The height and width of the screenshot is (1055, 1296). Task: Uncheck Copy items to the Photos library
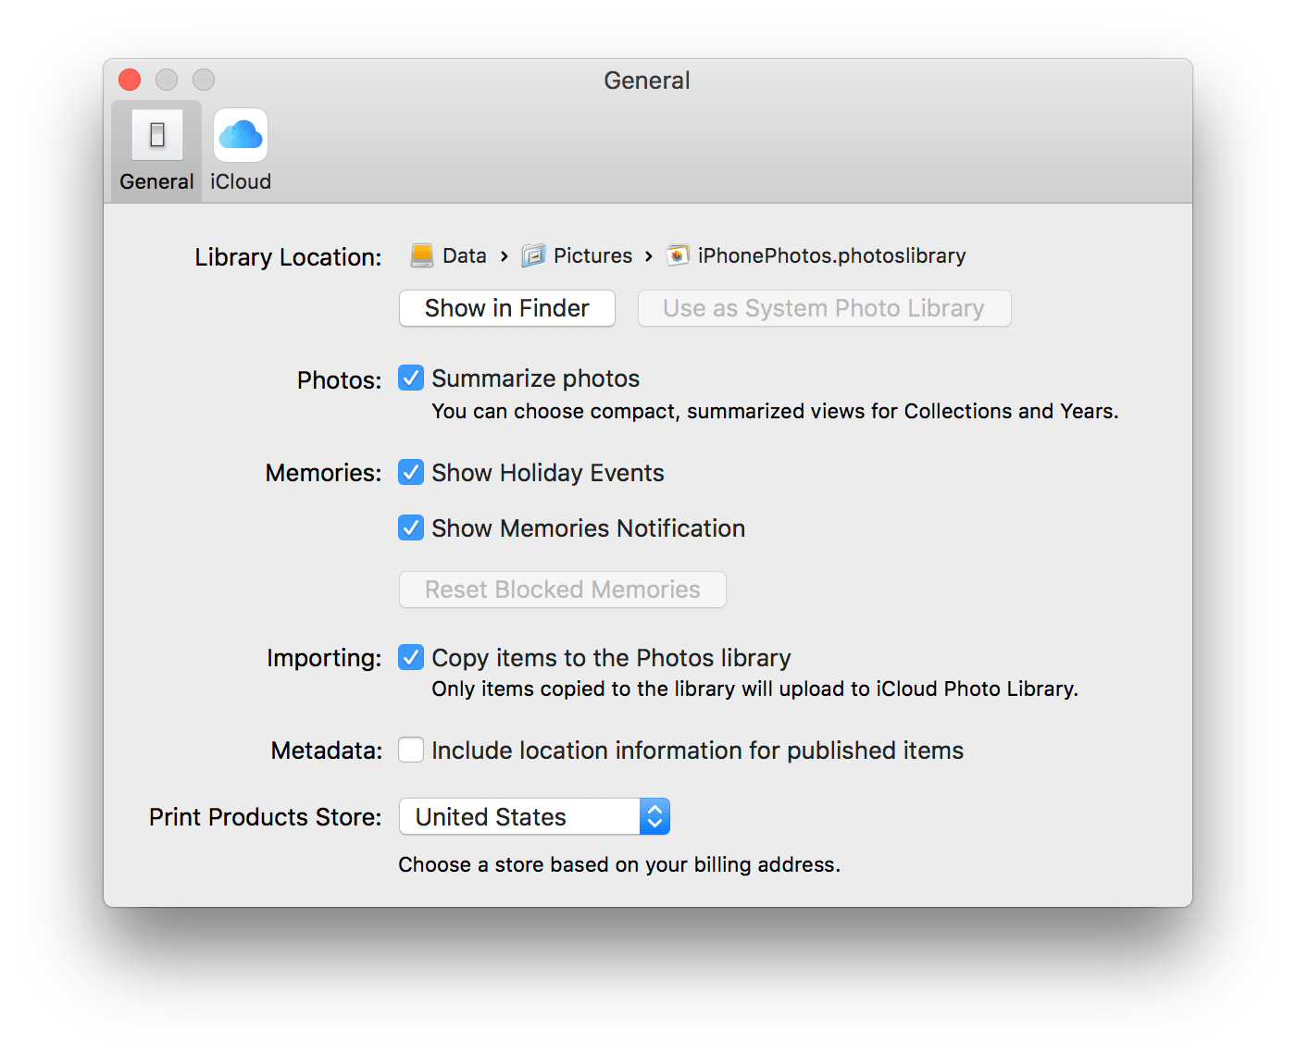(x=410, y=657)
